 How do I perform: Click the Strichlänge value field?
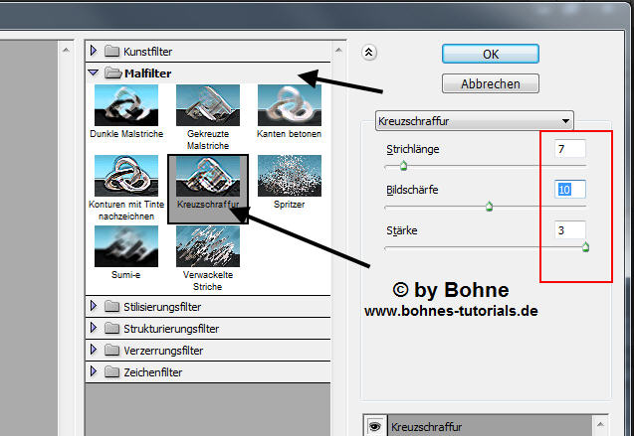coord(570,149)
